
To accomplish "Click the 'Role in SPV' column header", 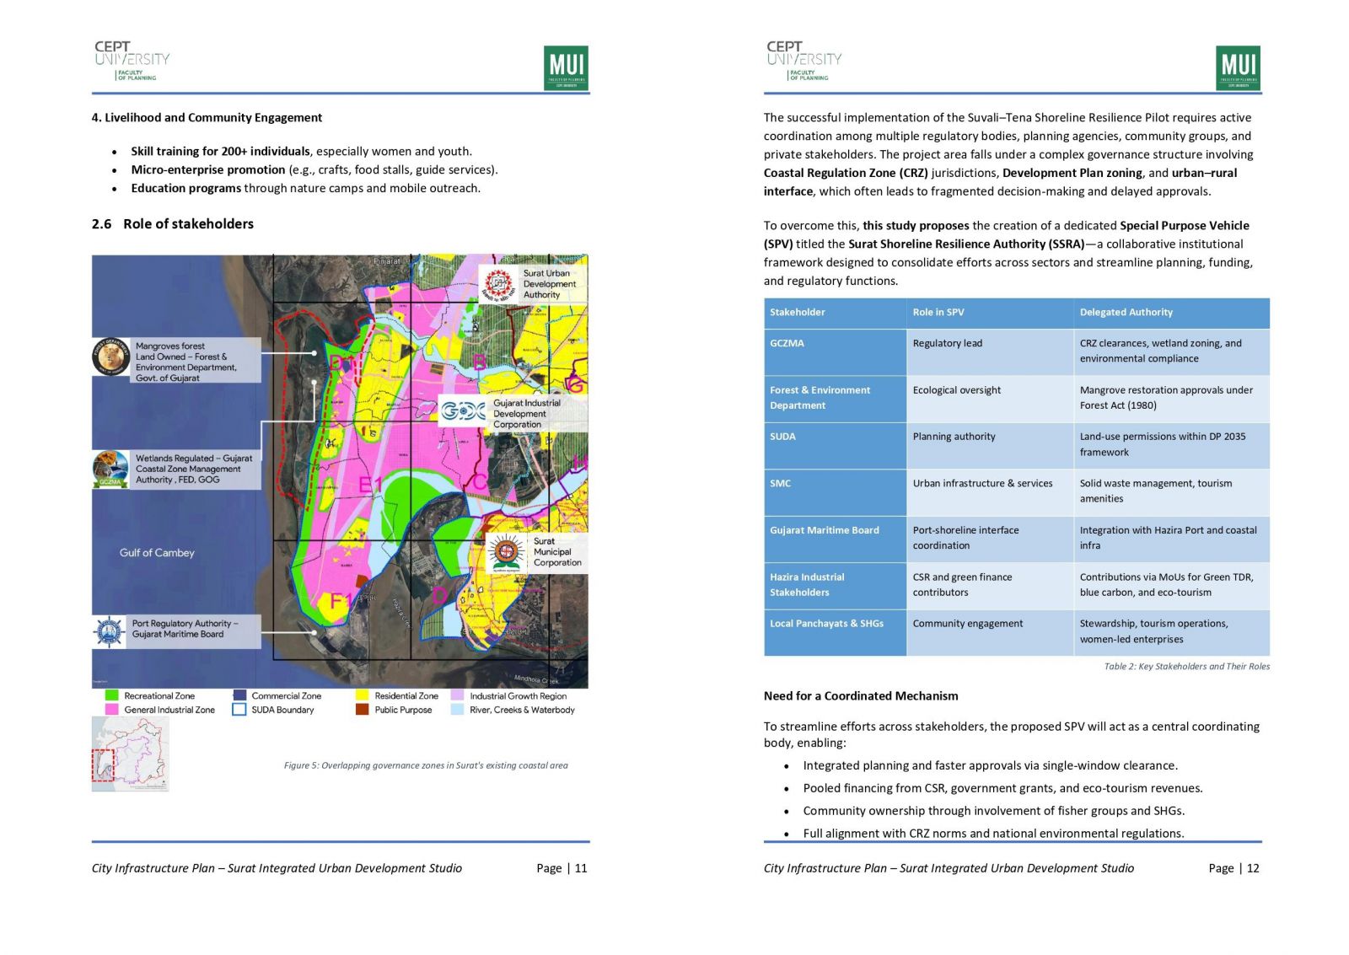I will (990, 313).
